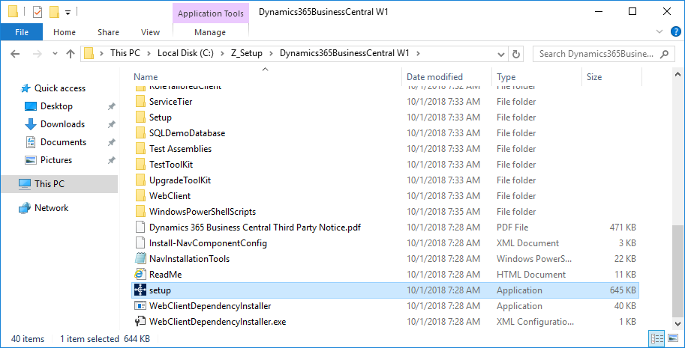The width and height of the screenshot is (685, 348).
Task: Open the Home ribbon tab
Action: point(65,32)
